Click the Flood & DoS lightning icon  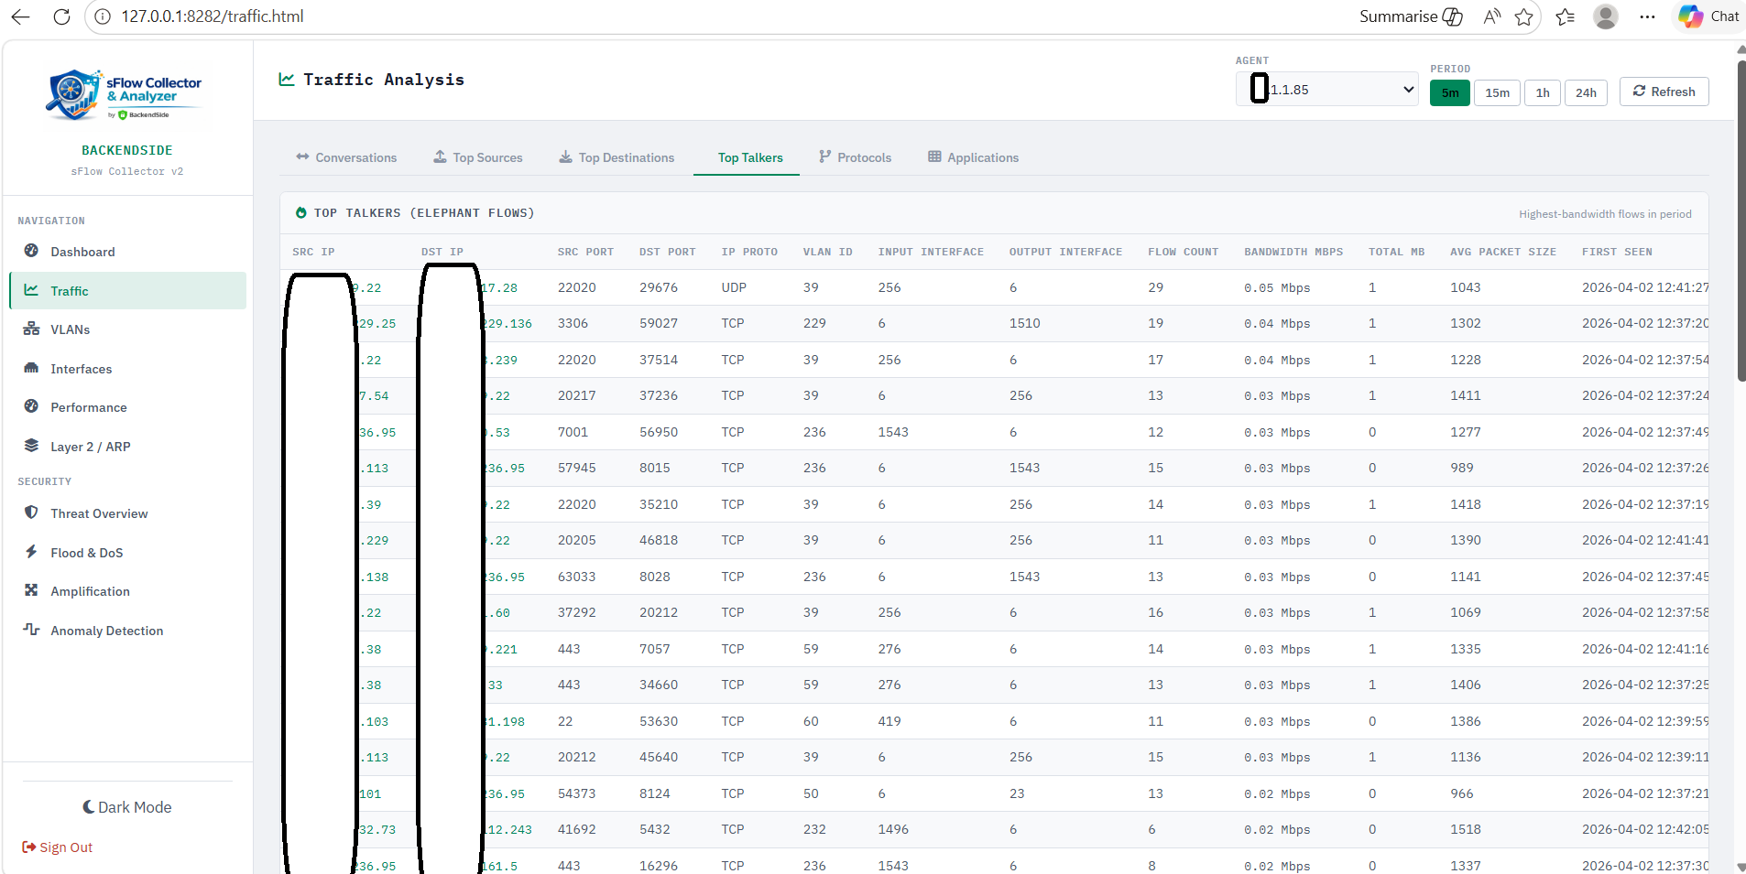(31, 552)
